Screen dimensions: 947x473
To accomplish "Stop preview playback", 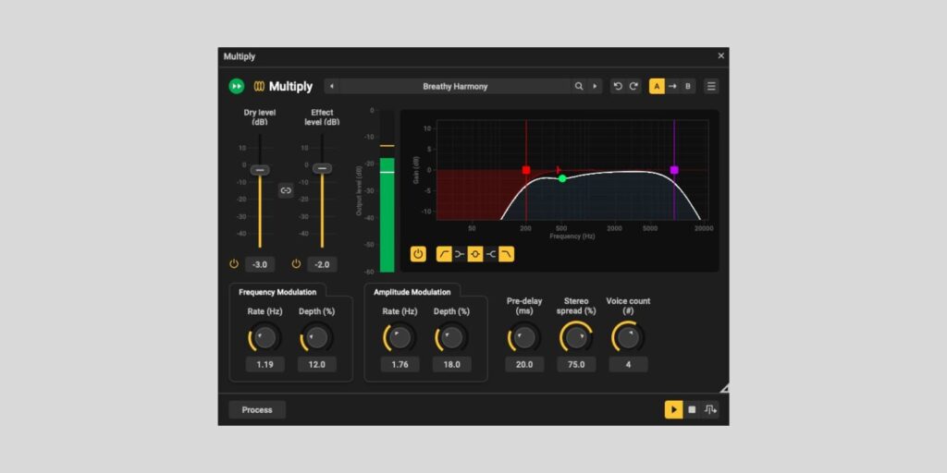I will pyautogui.click(x=692, y=409).
